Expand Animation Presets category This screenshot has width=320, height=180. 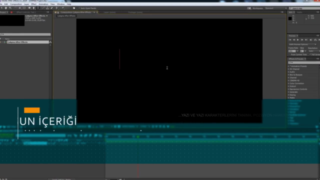[288, 66]
